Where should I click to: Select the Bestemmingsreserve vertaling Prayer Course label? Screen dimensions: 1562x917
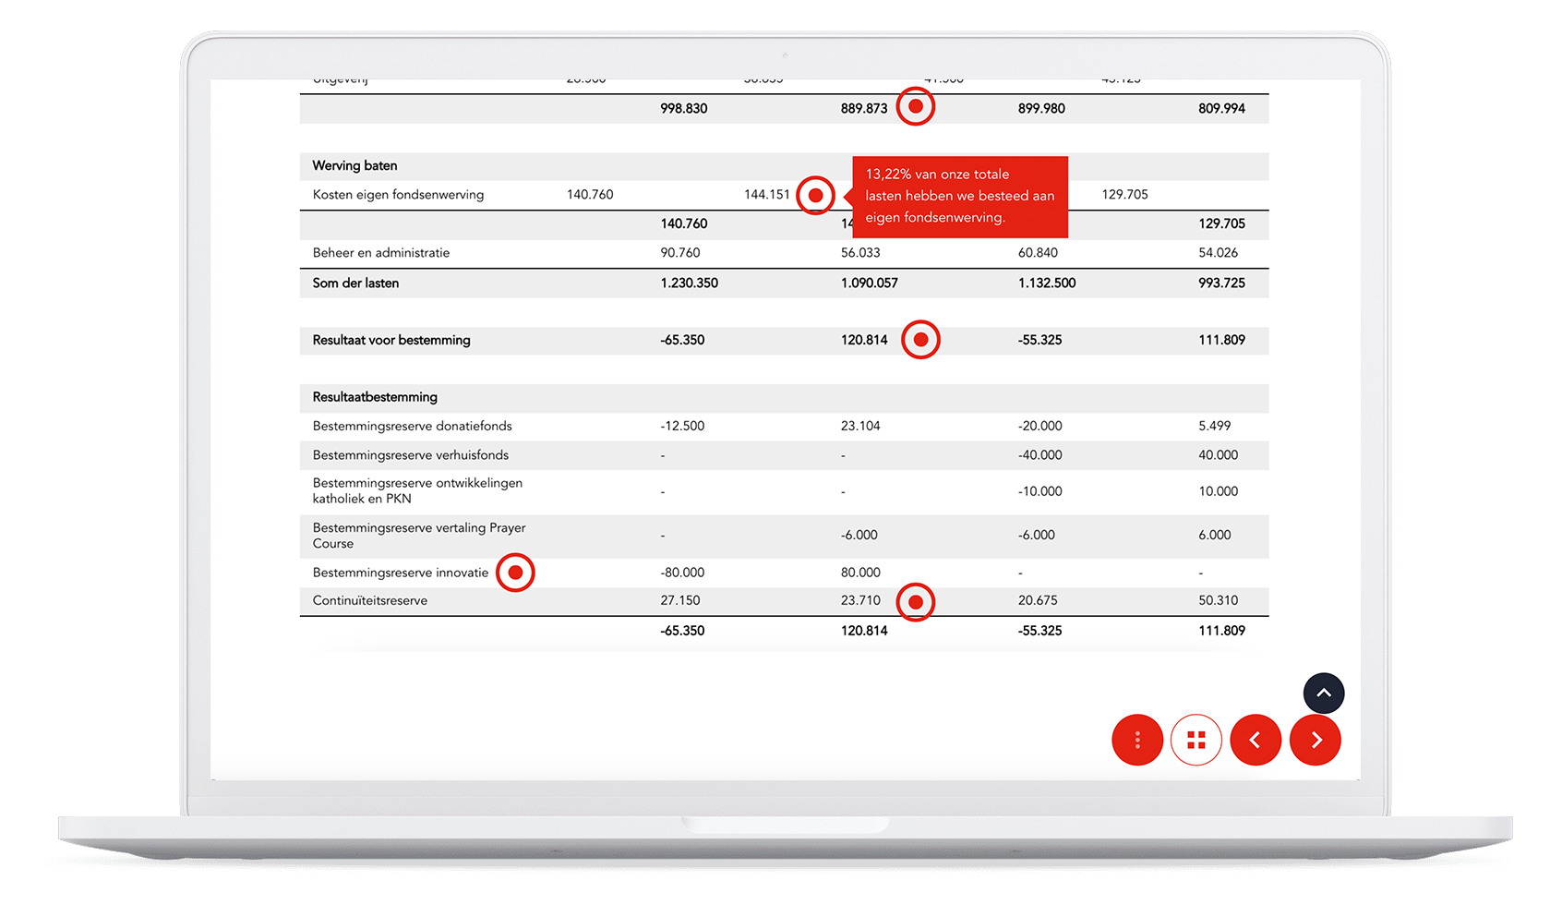(x=418, y=536)
